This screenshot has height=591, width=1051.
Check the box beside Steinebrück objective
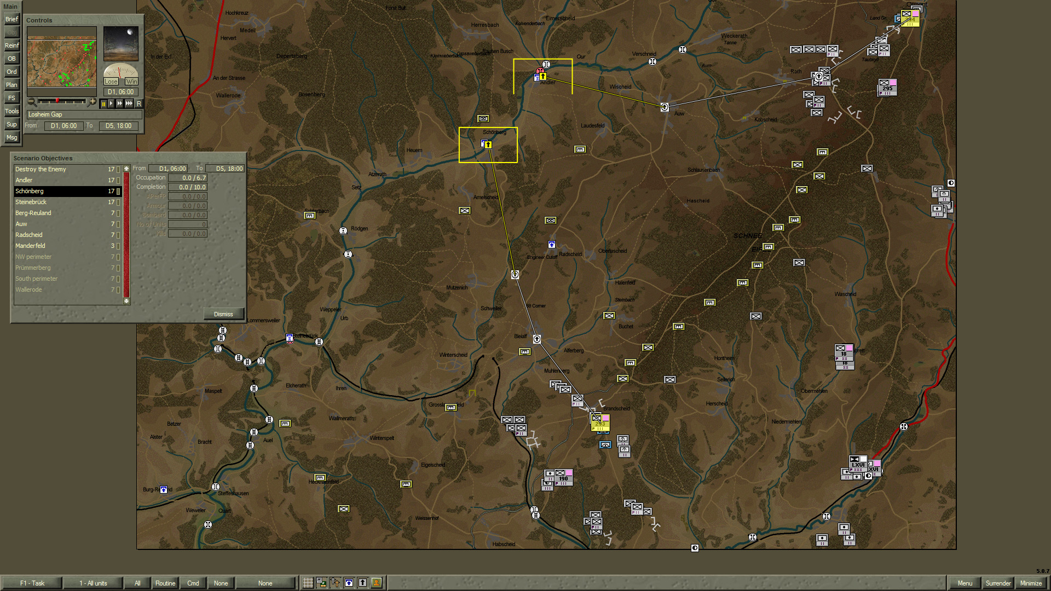click(x=118, y=202)
